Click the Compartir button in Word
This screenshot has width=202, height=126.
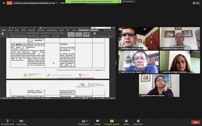point(108,30)
